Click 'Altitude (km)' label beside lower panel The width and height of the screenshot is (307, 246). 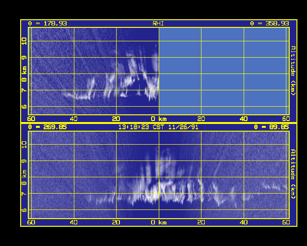293,174
